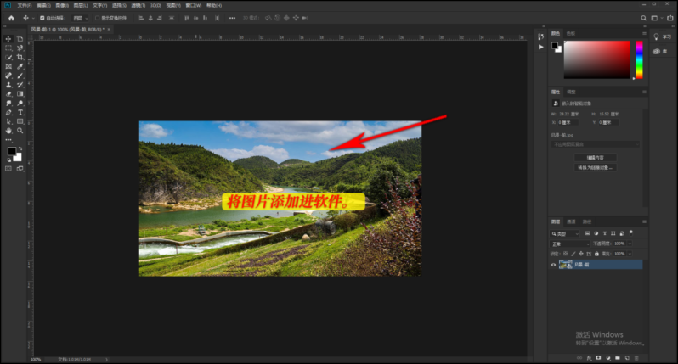The height and width of the screenshot is (364, 678).
Task: Select the Zoom magnifier tool
Action: point(20,131)
